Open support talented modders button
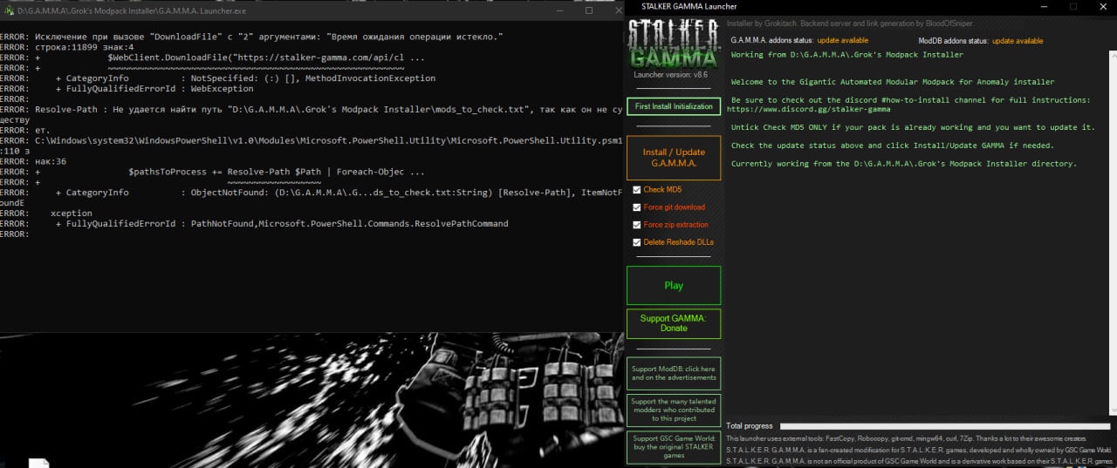The height and width of the screenshot is (468, 1117). pos(674,410)
